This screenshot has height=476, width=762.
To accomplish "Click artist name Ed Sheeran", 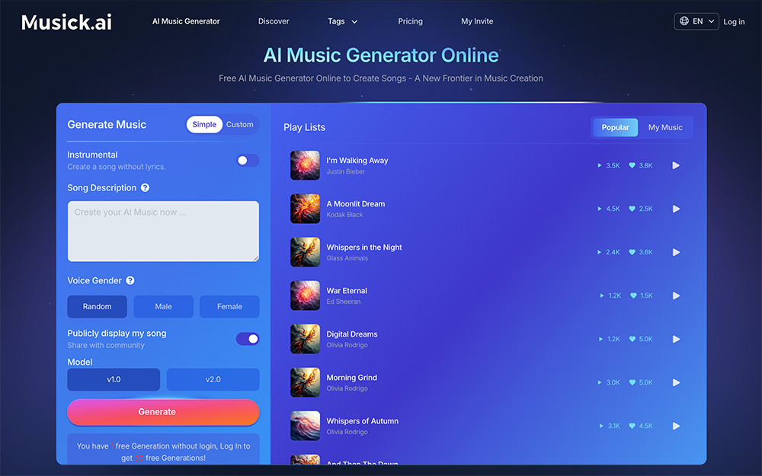I will pos(344,302).
